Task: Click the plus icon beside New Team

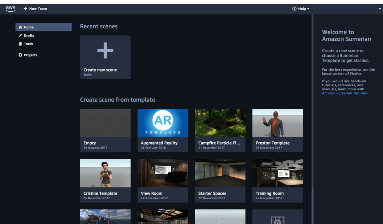Action: pyautogui.click(x=25, y=9)
